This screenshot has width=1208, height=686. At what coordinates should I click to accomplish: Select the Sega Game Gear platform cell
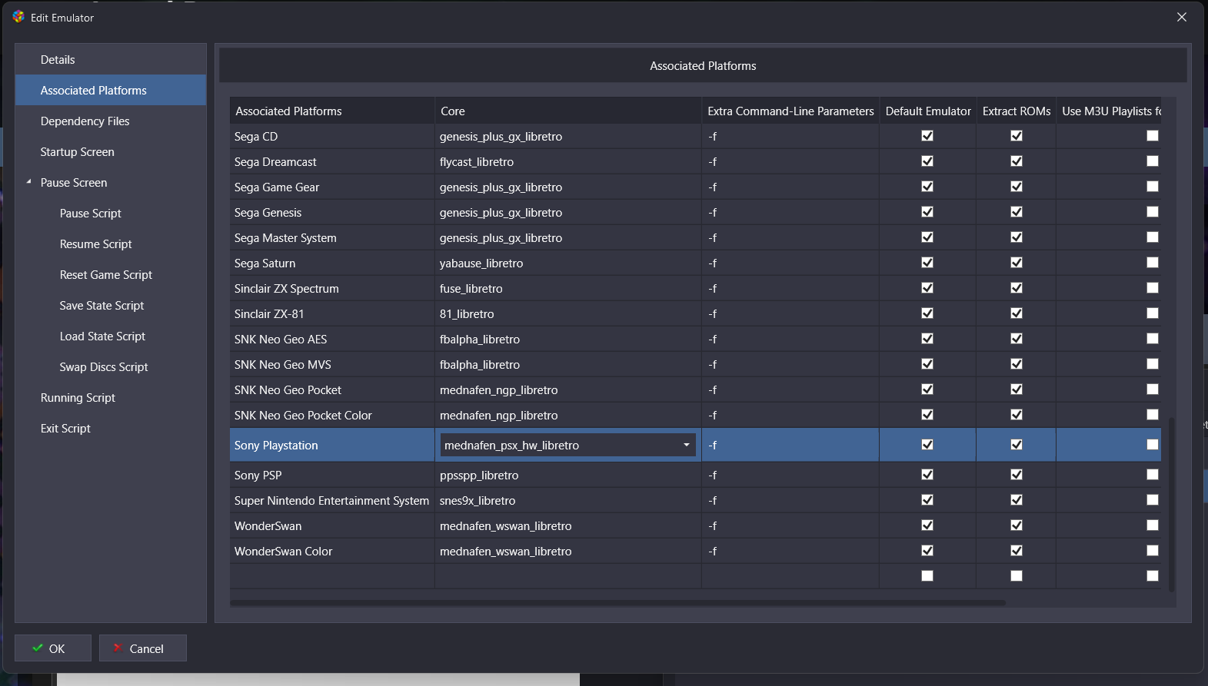pyautogui.click(x=332, y=187)
